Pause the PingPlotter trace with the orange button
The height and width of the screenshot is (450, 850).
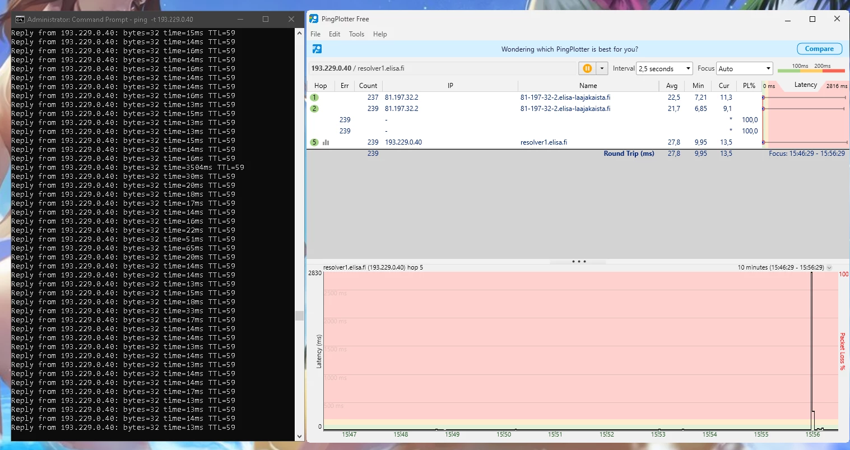(x=587, y=68)
